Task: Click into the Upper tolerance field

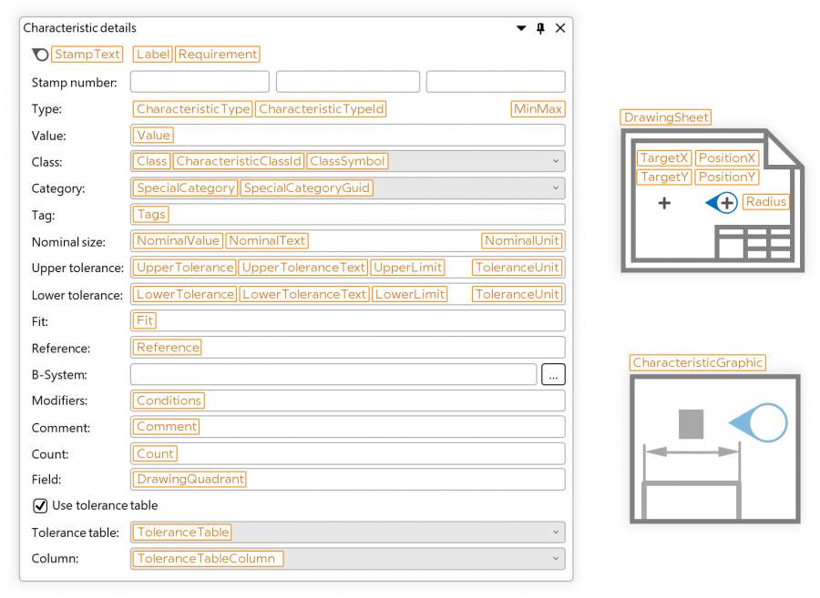Action: click(x=348, y=268)
